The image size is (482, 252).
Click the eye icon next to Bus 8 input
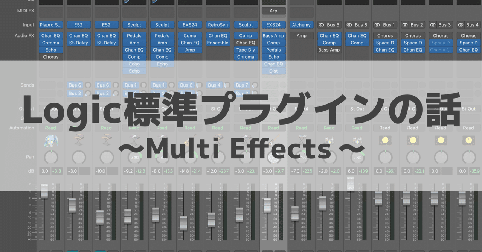tap(349, 24)
